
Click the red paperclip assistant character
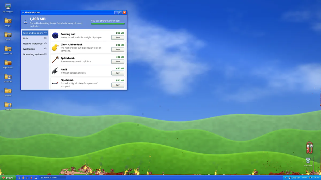[309, 147]
